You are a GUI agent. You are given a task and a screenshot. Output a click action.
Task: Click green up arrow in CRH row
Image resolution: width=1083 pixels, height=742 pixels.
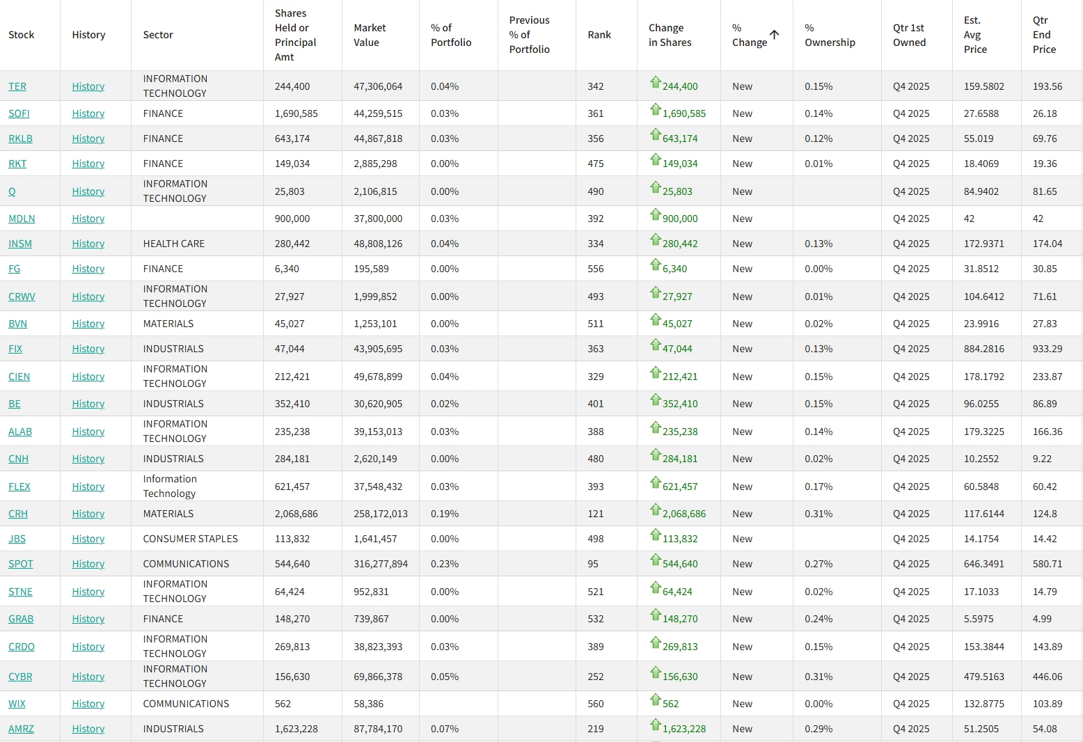tap(655, 510)
